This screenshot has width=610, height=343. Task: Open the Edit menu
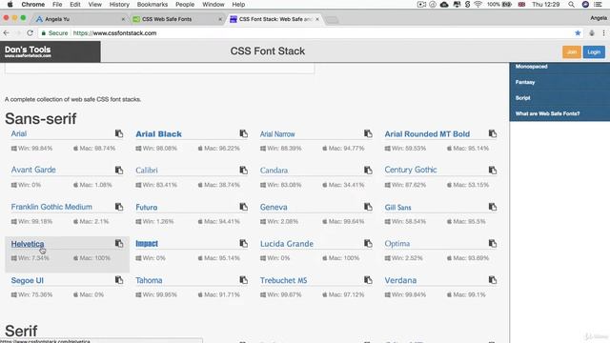[x=74, y=4]
